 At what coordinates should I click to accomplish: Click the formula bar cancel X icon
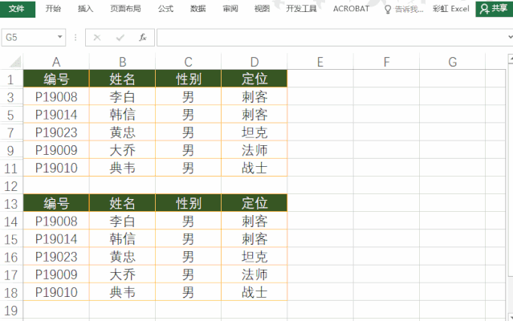97,38
